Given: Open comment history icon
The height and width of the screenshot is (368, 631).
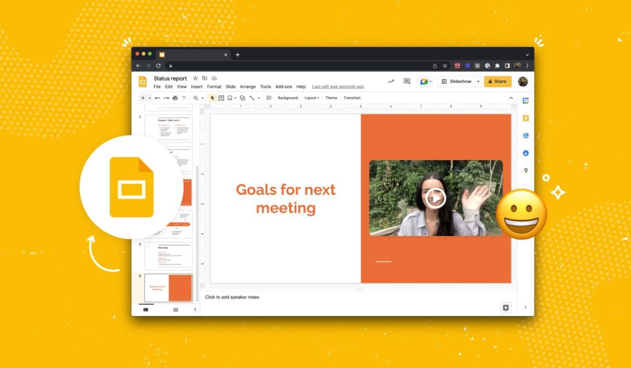Looking at the screenshot, I should coord(406,81).
